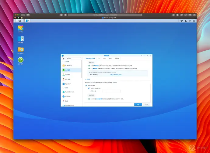
Task: Open the afp://Arsenal.local link
Action: click(116, 75)
